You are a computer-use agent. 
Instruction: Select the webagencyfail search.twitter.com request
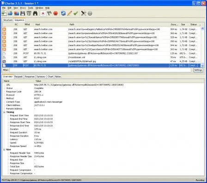point(101,29)
